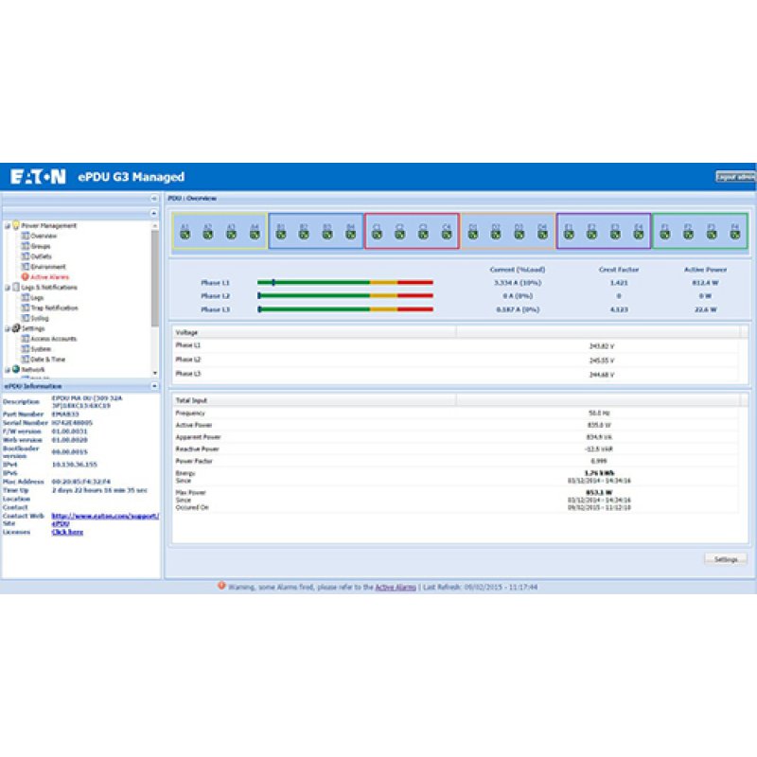Select the Network globe icon
757x757 pixels.
click(16, 367)
